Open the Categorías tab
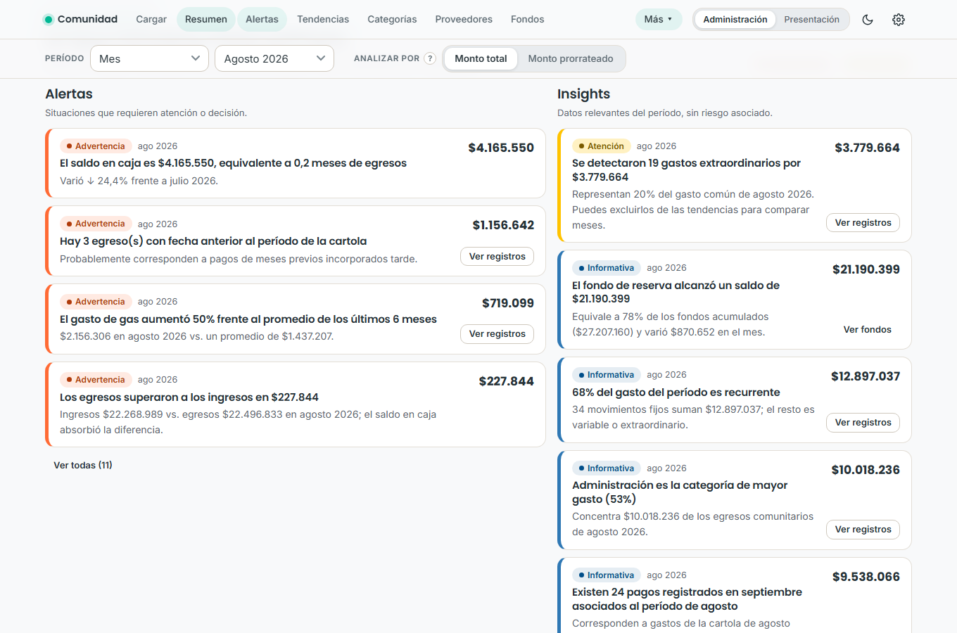Screen dimensions: 957x633 tap(392, 19)
